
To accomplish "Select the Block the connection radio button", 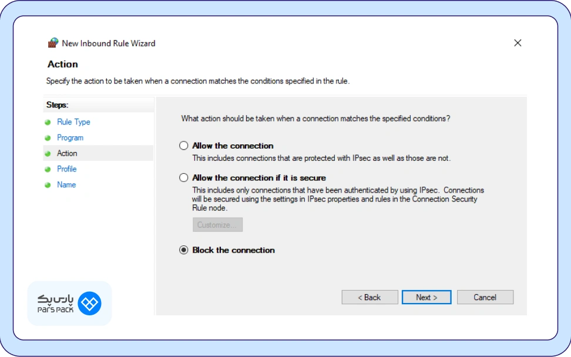I will coord(184,250).
